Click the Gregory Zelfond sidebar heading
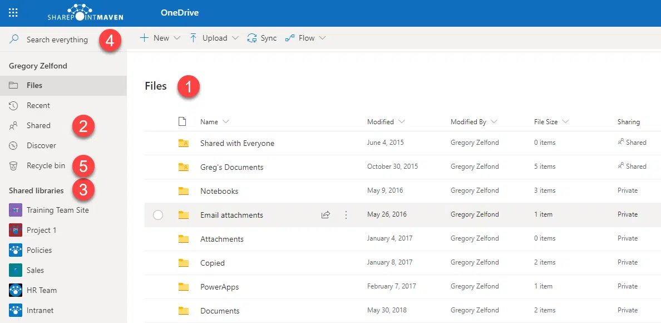661x323 pixels. click(38, 66)
